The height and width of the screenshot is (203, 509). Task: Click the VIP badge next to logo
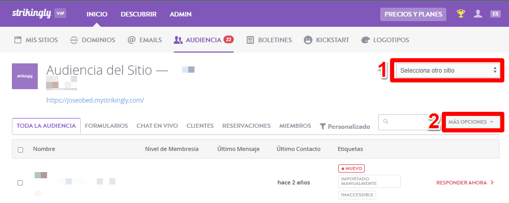pos(61,13)
